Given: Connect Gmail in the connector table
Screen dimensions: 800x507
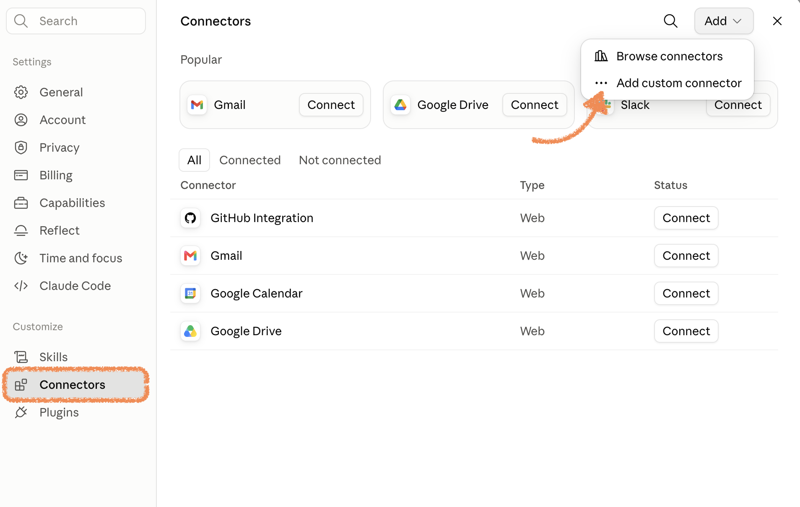Looking at the screenshot, I should click(x=686, y=256).
